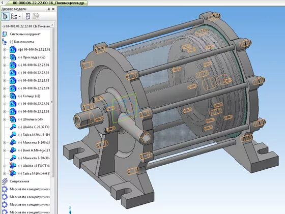Click the greyed-out relations toolbar icon
This screenshot has width=285, height=214.
coord(36,16)
